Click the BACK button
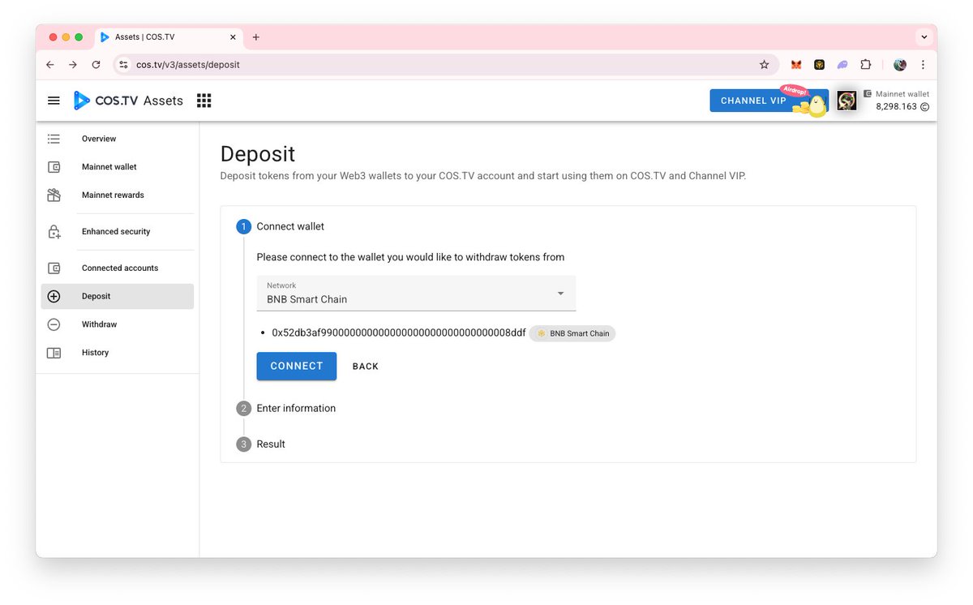This screenshot has height=605, width=973. 366,367
